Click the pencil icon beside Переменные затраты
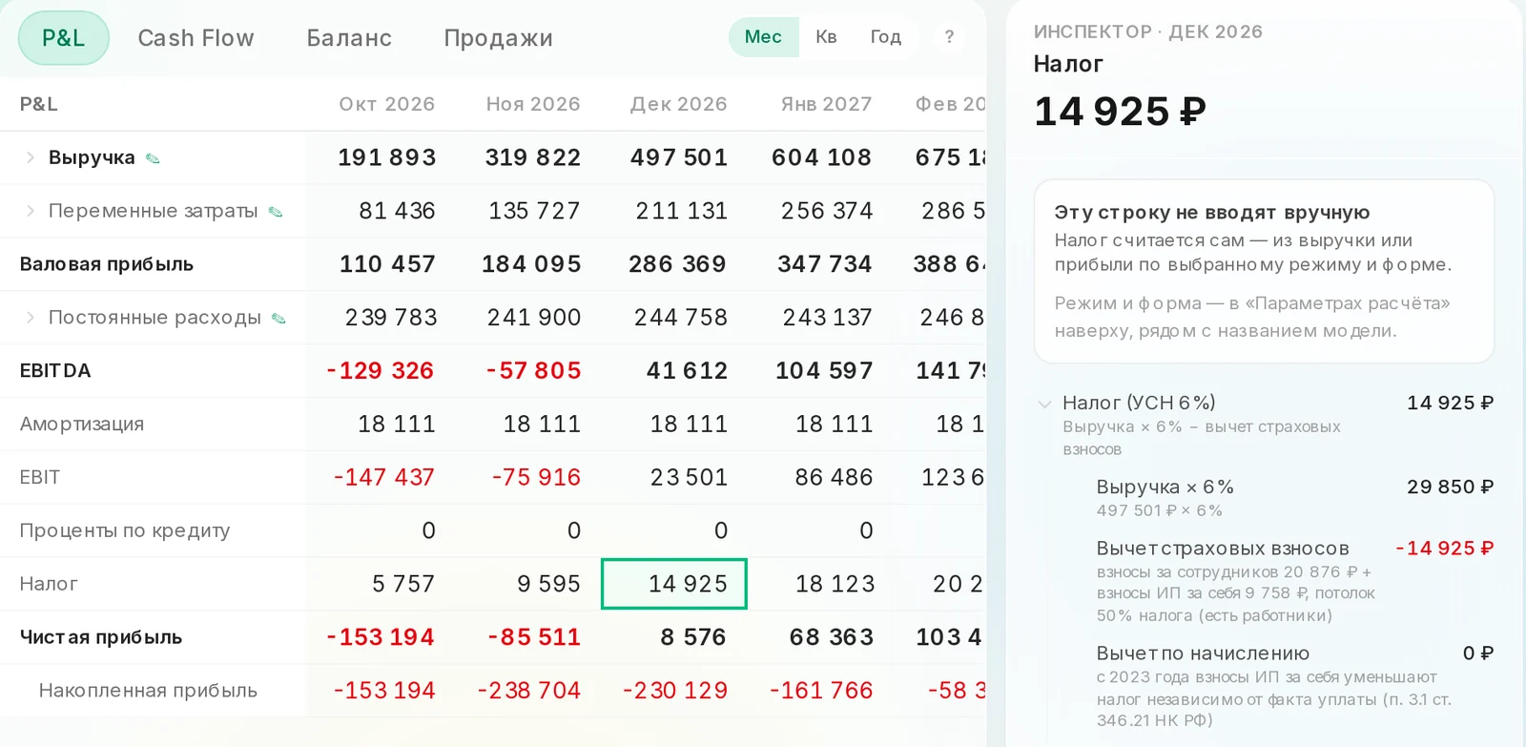The width and height of the screenshot is (1526, 747). click(276, 212)
